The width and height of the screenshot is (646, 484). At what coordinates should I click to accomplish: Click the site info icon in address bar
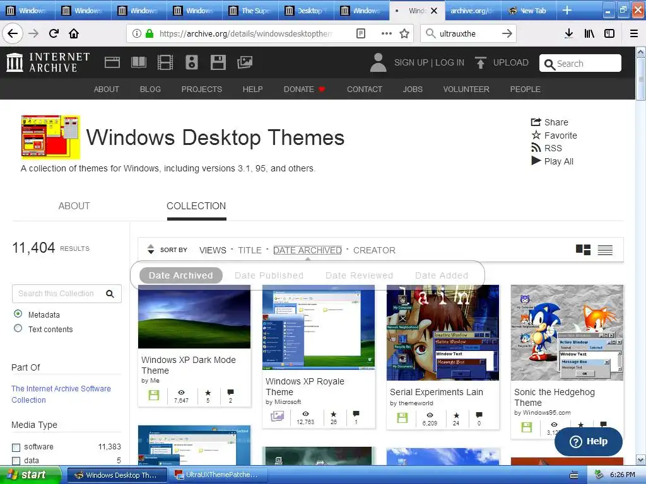[137, 34]
